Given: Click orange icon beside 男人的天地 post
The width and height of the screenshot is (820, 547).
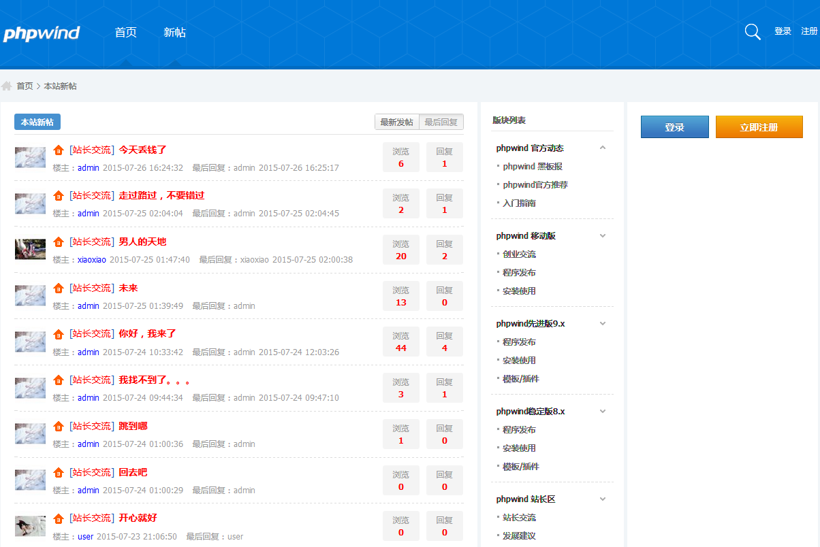Looking at the screenshot, I should [59, 242].
